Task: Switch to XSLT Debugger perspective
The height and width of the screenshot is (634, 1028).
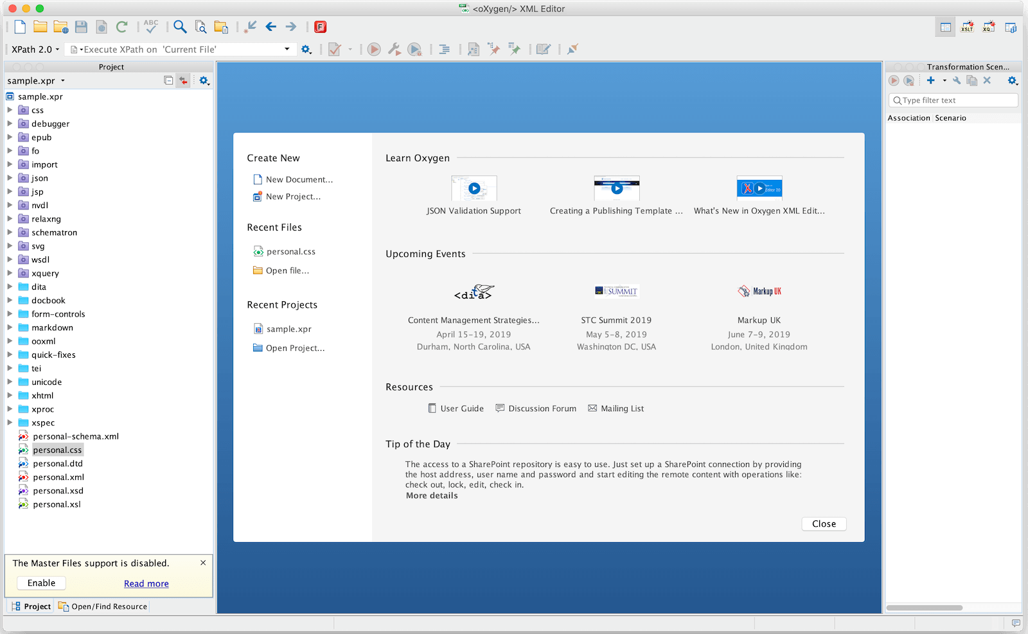Action: 967,27
